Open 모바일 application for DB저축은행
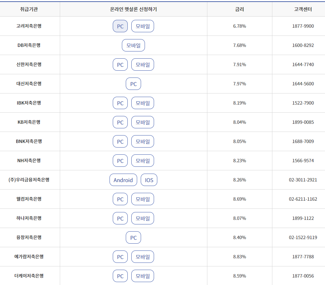 point(134,45)
